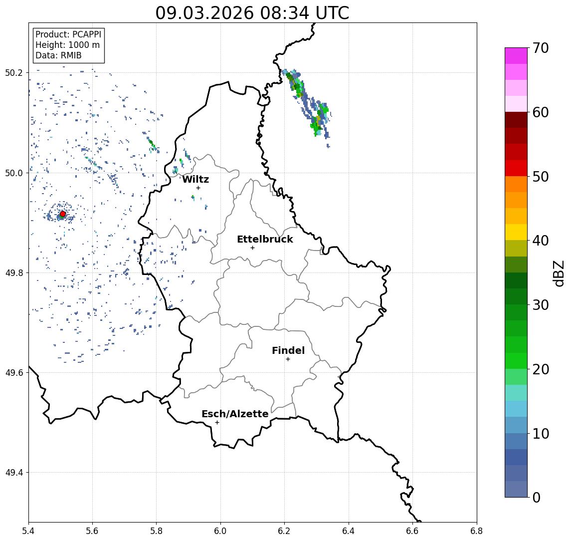Click the 30 tick on the colorbar

click(x=541, y=305)
